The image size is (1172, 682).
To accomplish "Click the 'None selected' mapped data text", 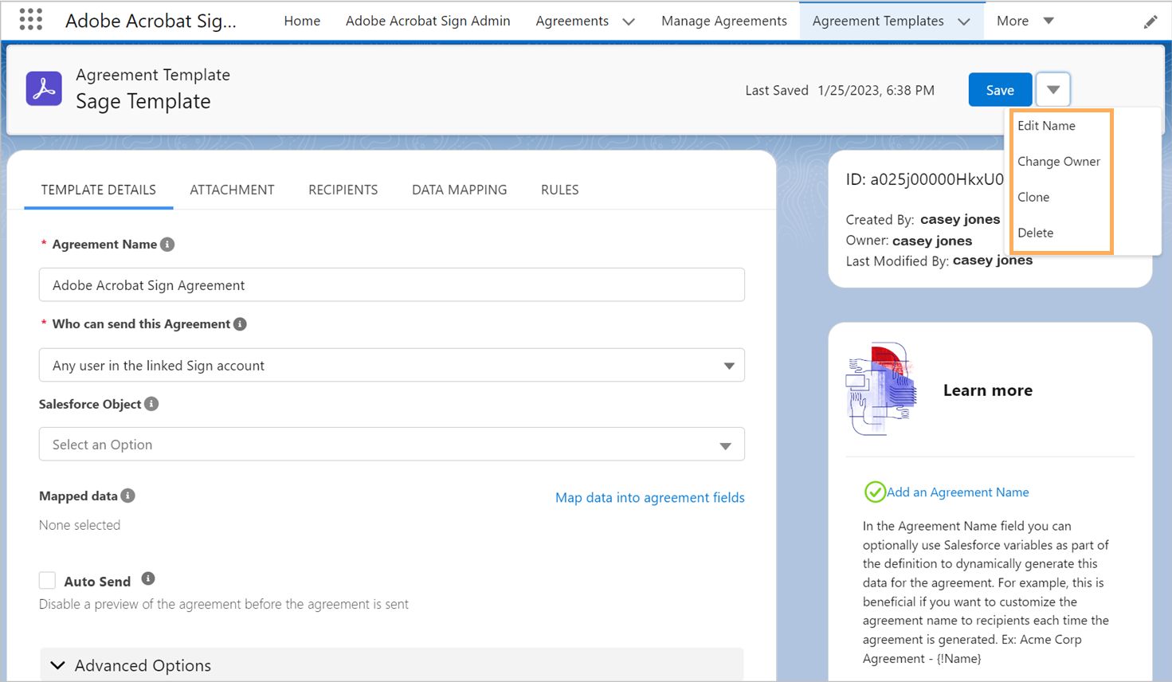I will point(80,525).
